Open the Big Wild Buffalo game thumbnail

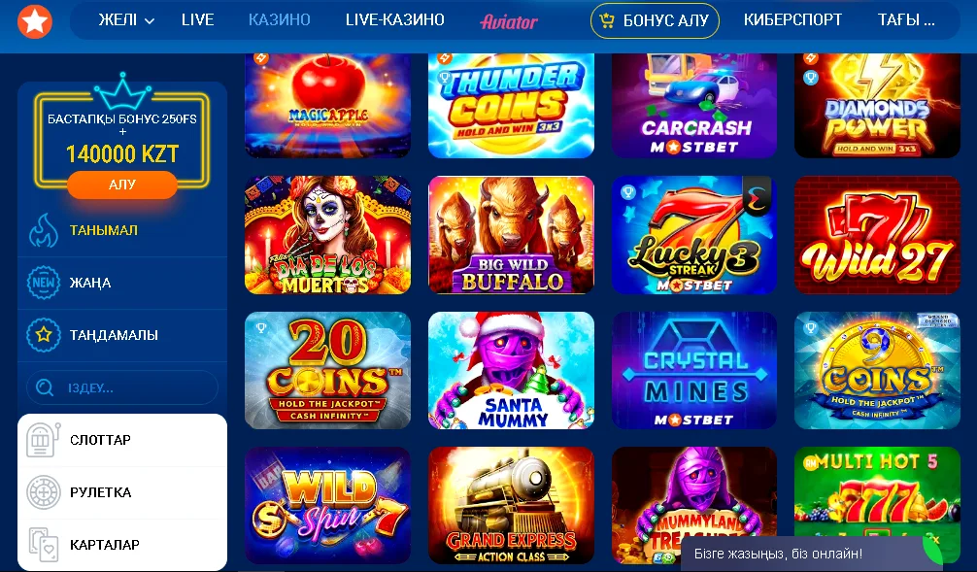(x=511, y=235)
